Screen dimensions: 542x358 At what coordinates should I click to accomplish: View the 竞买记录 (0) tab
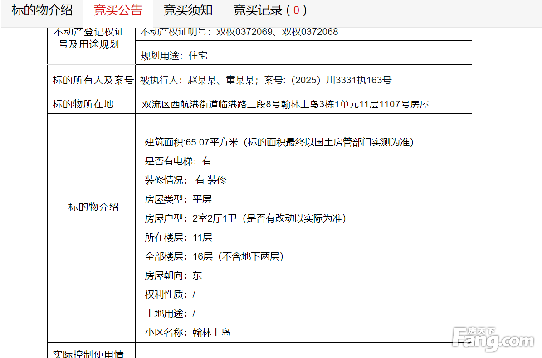(270, 10)
